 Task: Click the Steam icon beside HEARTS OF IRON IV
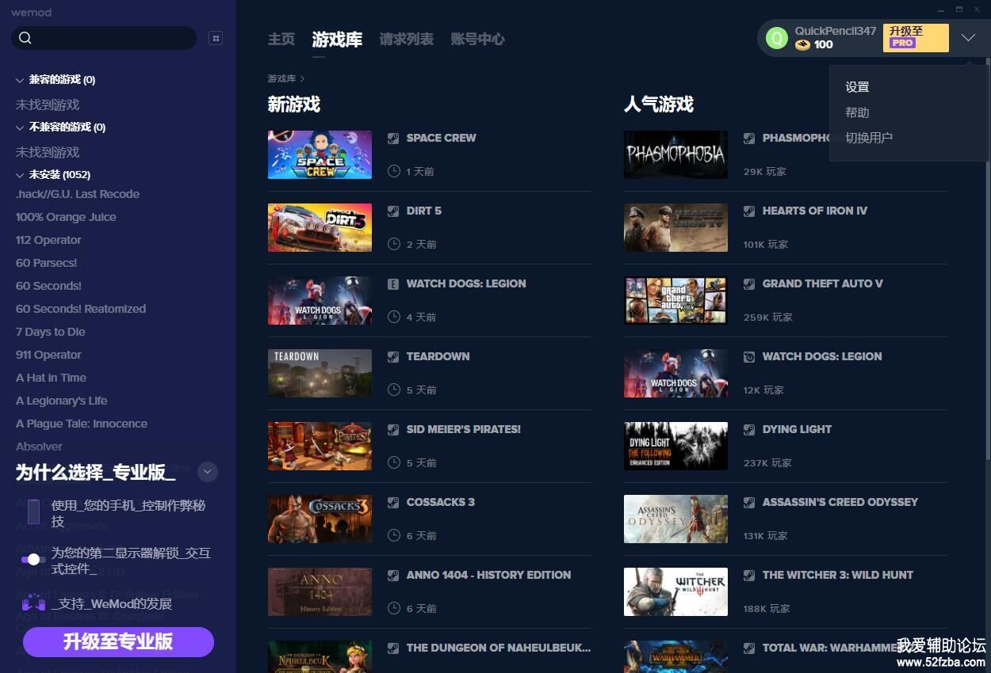[749, 211]
